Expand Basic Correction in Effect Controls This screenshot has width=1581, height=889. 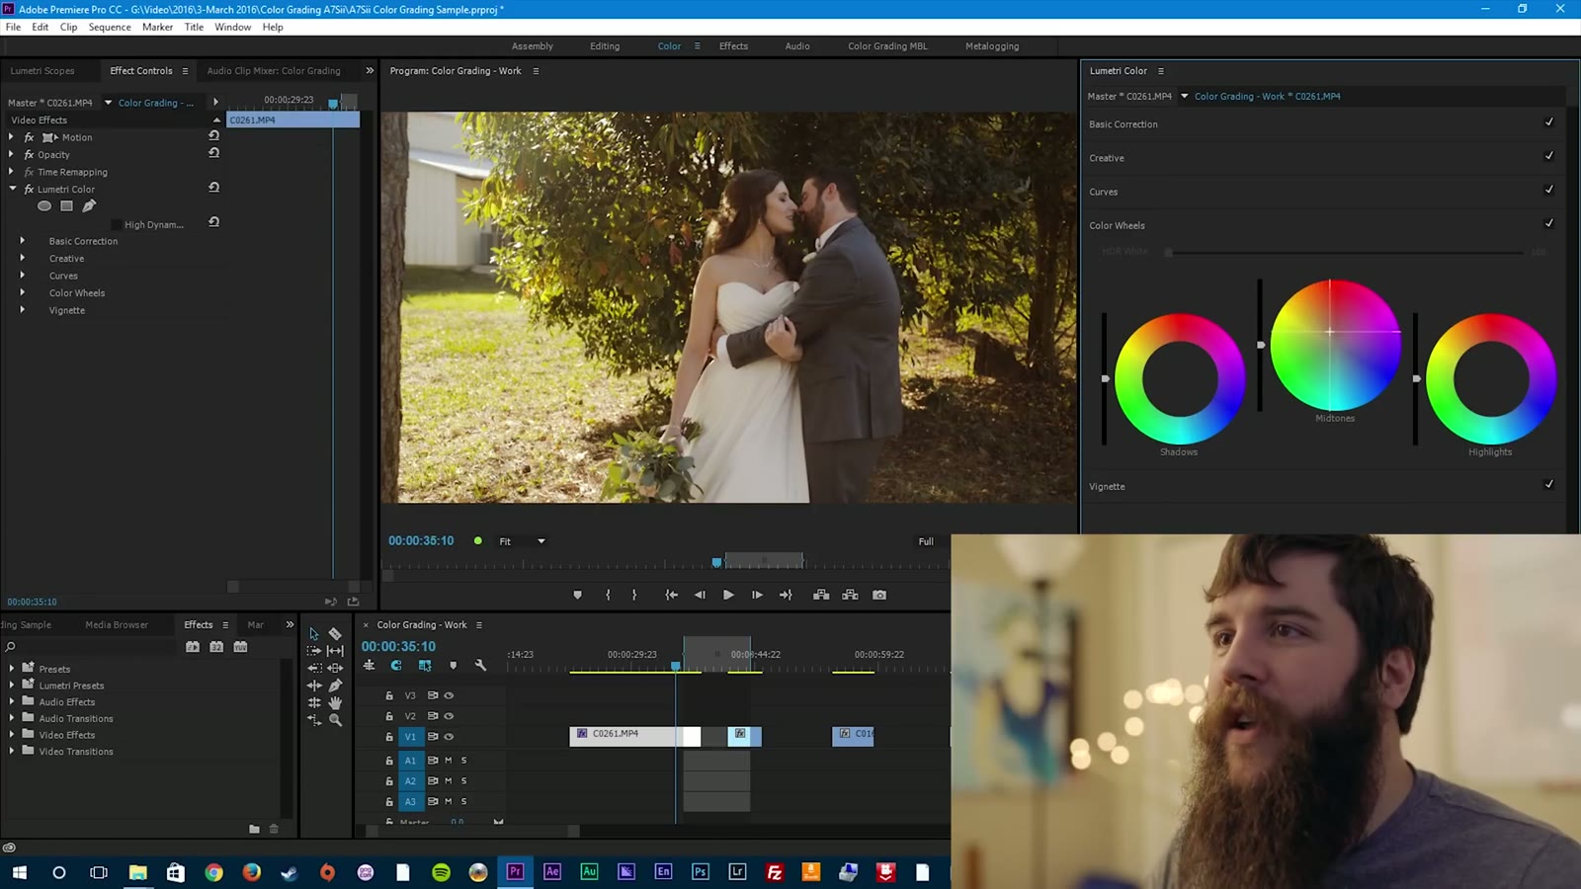[x=23, y=241]
